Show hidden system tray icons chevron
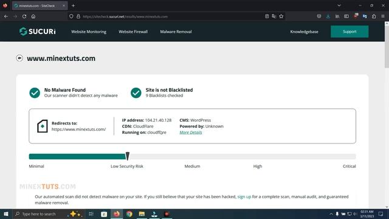The image size is (389, 219). tap(331, 214)
